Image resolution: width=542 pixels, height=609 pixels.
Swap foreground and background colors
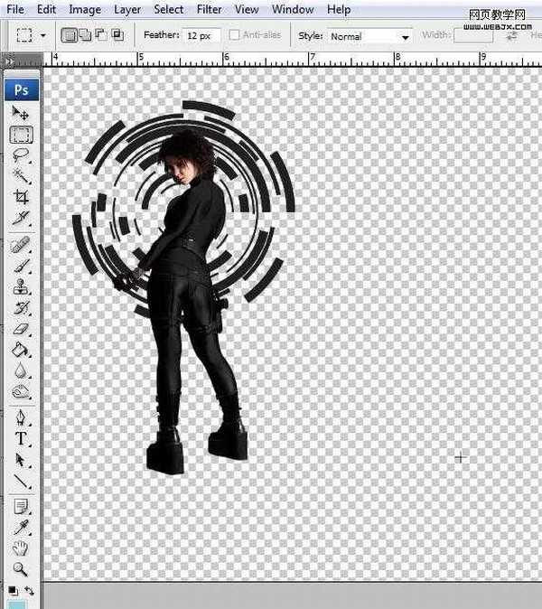pyautogui.click(x=29, y=590)
